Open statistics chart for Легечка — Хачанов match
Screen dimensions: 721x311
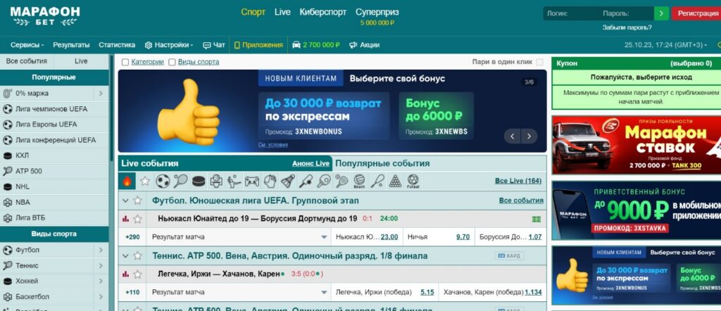pos(125,274)
